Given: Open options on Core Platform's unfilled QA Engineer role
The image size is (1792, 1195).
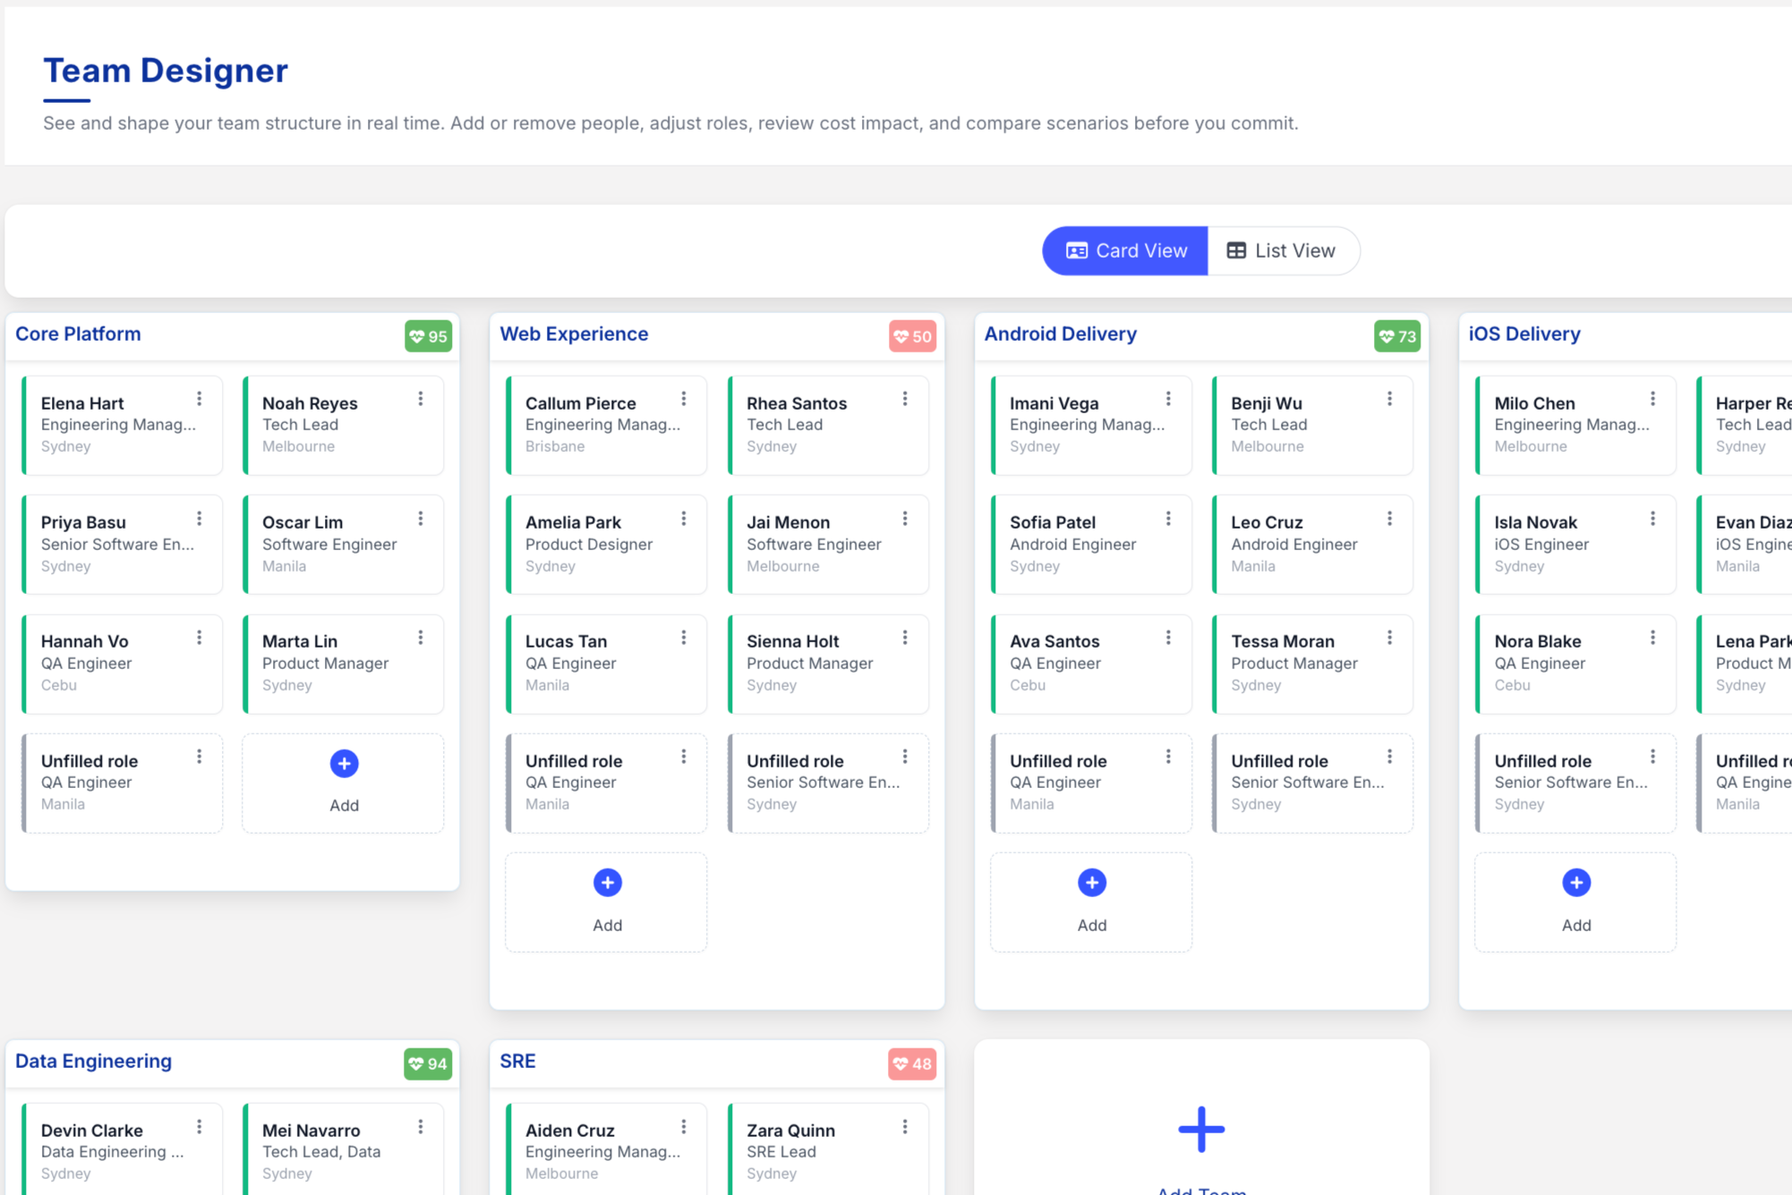Looking at the screenshot, I should pyautogui.click(x=199, y=757).
